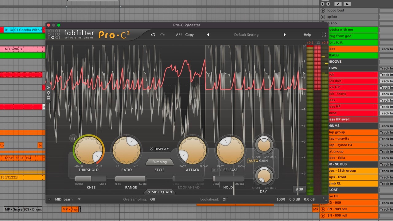Click the Copy button
This screenshot has height=221, width=393.
[189, 35]
